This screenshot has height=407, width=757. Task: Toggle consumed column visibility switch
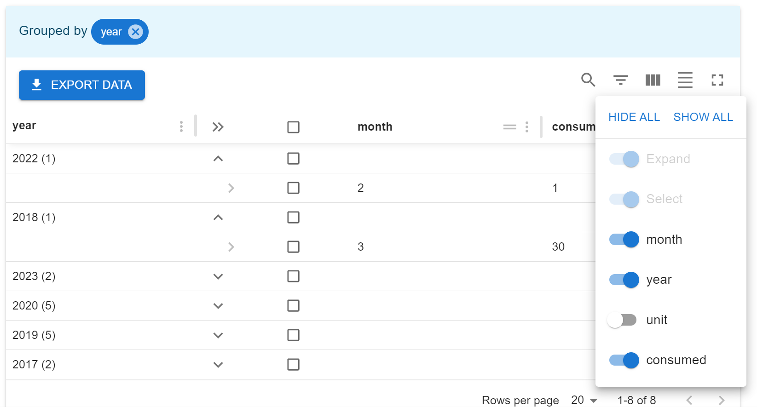624,360
